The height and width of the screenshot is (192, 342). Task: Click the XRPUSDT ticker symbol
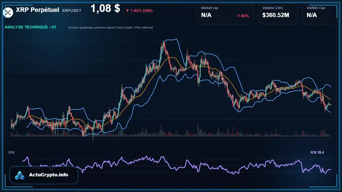pyautogui.click(x=72, y=10)
